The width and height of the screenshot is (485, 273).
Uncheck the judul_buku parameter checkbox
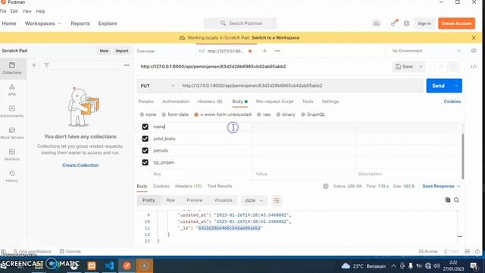coord(145,139)
